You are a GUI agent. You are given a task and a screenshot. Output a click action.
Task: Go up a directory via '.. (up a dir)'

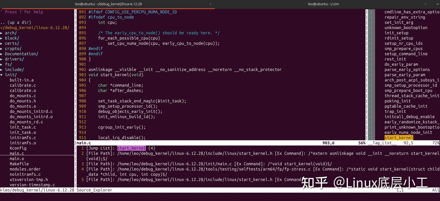tap(15, 22)
